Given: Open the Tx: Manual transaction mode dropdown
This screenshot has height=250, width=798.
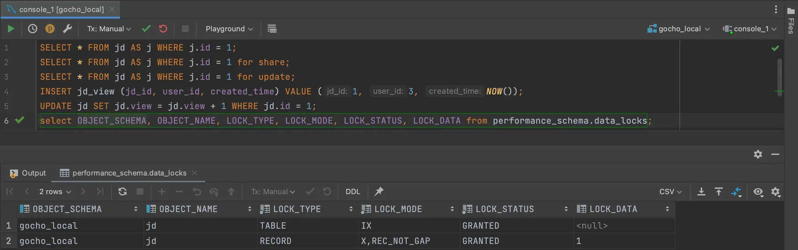Looking at the screenshot, I should (x=109, y=29).
